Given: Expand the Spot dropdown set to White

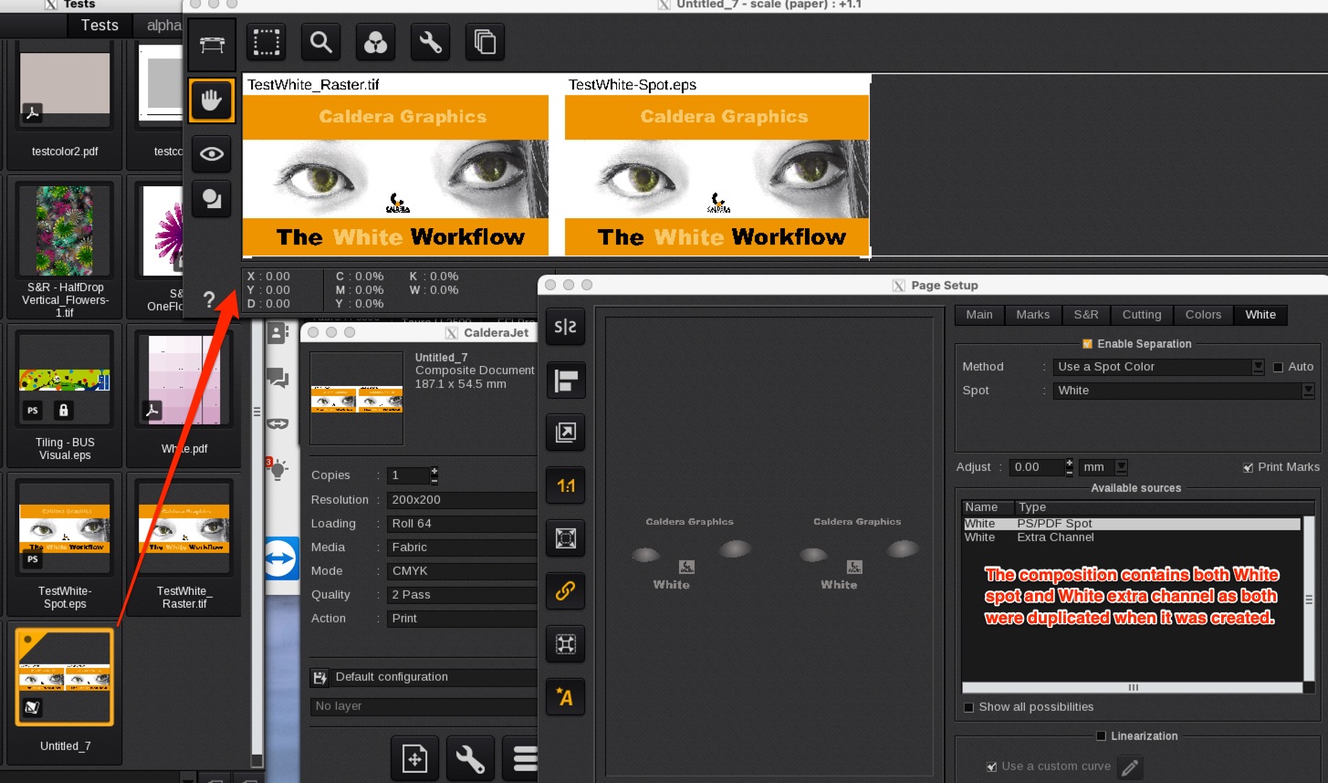Looking at the screenshot, I should coord(1307,391).
